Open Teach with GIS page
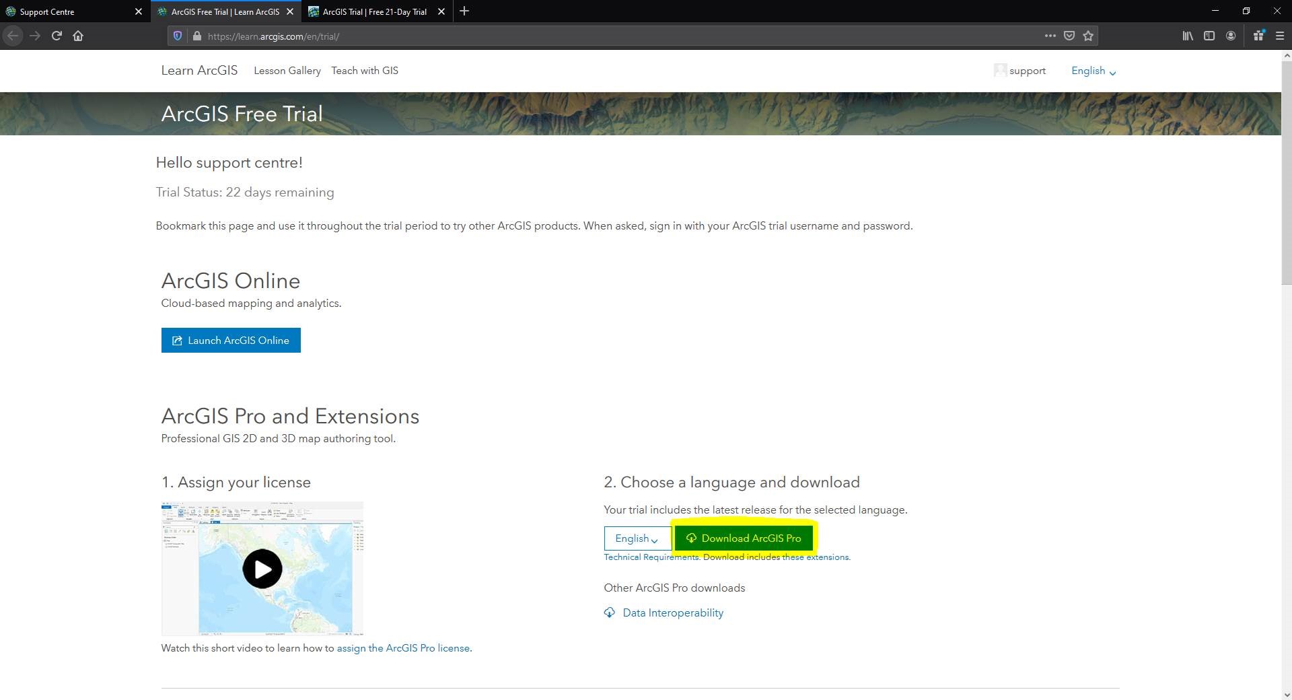This screenshot has height=700, width=1292. (365, 71)
